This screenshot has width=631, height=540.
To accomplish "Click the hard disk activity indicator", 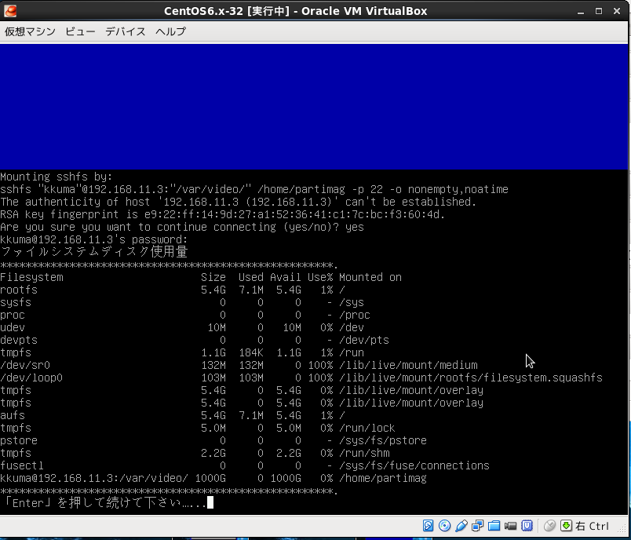I will [429, 526].
